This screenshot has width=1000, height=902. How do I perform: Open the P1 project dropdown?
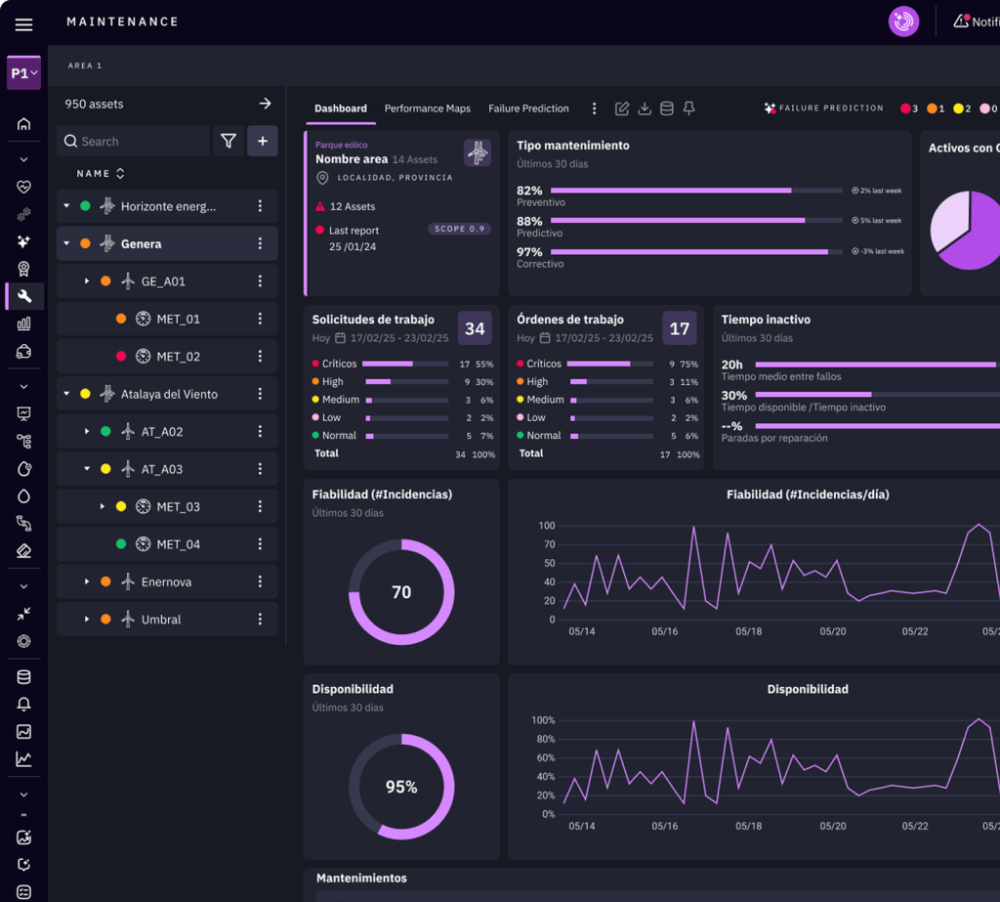pos(23,73)
